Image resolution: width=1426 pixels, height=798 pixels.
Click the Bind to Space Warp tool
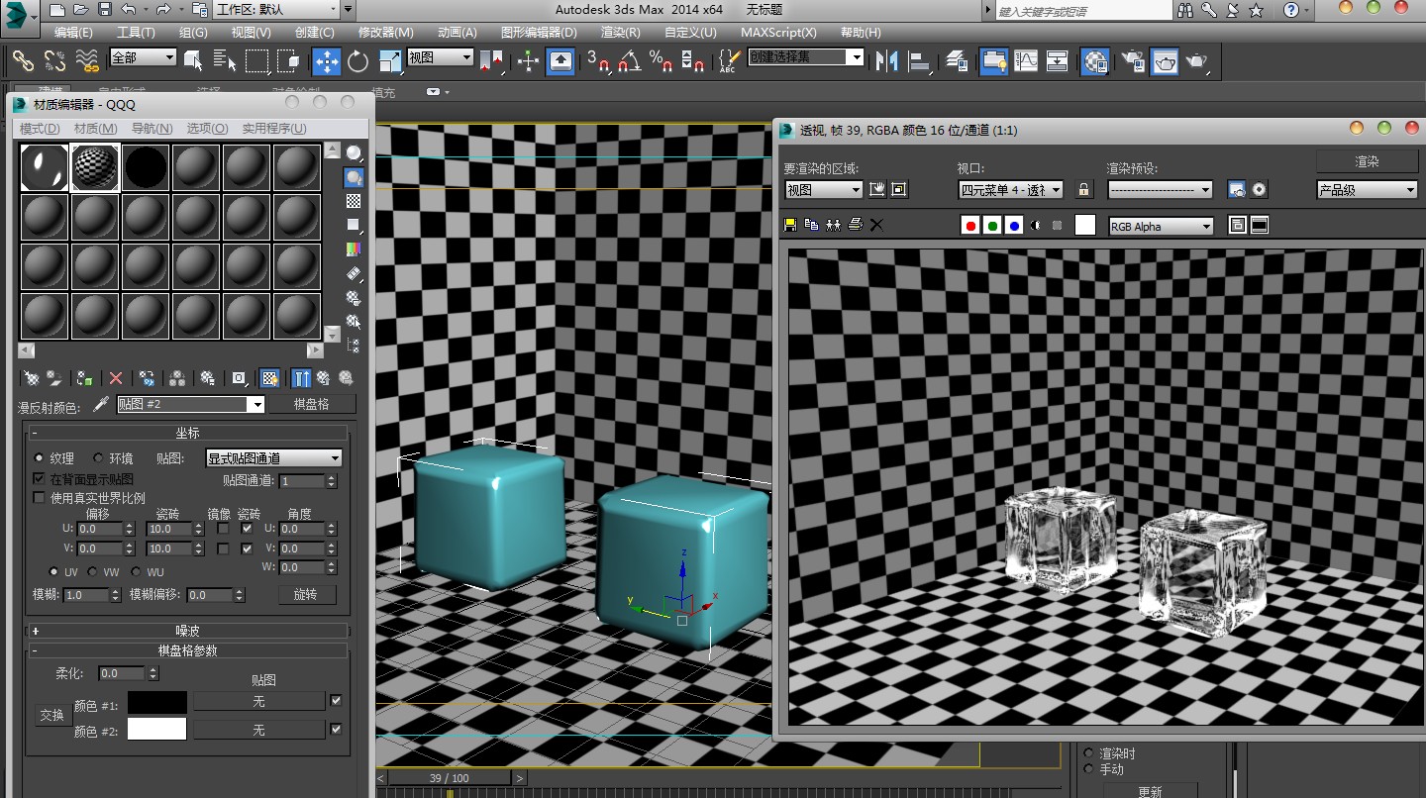click(x=87, y=61)
